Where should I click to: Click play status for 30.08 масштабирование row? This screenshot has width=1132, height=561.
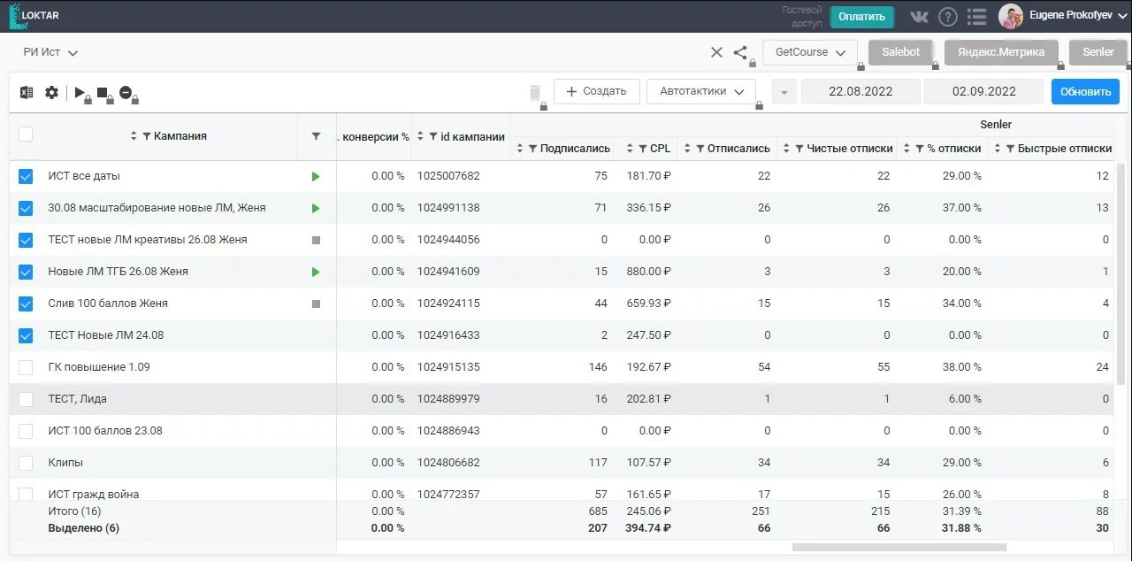[316, 208]
